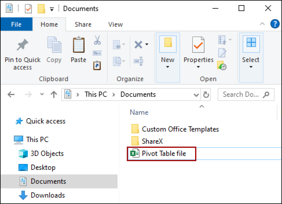282x204 pixels.
Task: Open the Select dropdown menu
Action: pos(251,66)
